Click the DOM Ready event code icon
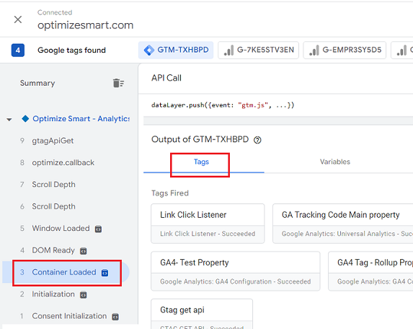This screenshot has height=329, width=413. [x=83, y=251]
